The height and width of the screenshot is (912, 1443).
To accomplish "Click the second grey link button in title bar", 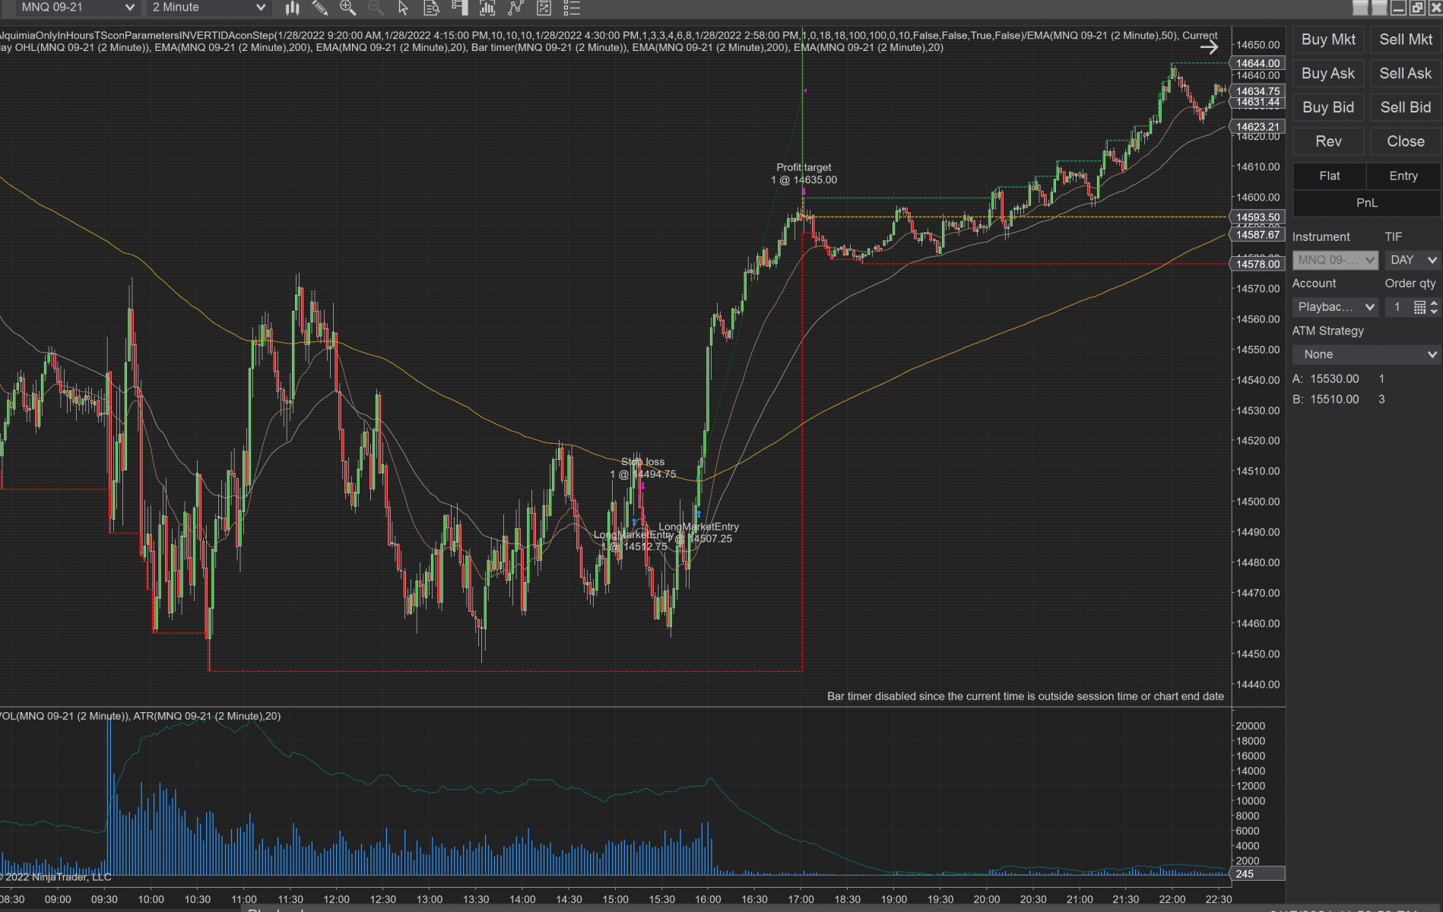I will (x=1379, y=8).
